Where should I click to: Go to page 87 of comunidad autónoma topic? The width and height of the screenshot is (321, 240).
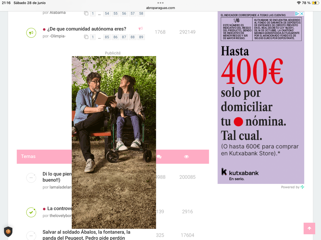click(124, 37)
